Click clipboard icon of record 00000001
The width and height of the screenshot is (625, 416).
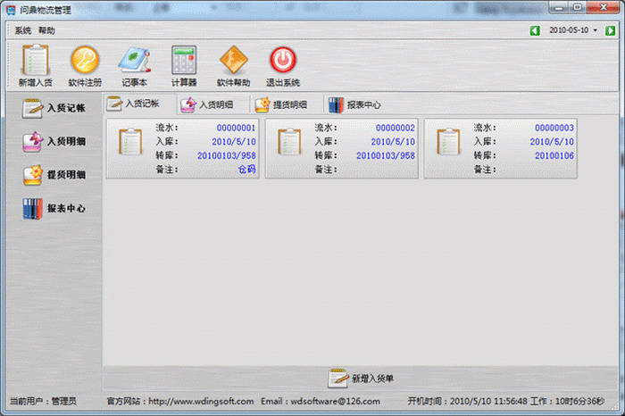(x=130, y=142)
